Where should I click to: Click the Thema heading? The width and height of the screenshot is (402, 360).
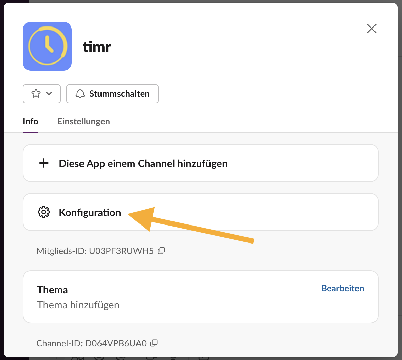pos(52,290)
